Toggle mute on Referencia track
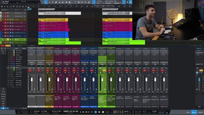Viewport: 204px width, 115px height. pos(5,13)
